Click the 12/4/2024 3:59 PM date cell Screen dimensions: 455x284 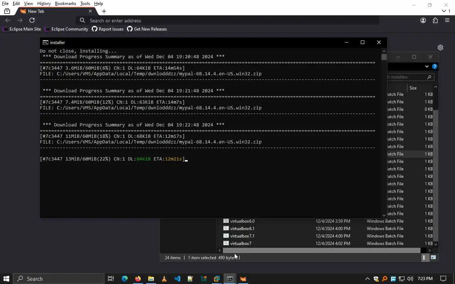333,221
